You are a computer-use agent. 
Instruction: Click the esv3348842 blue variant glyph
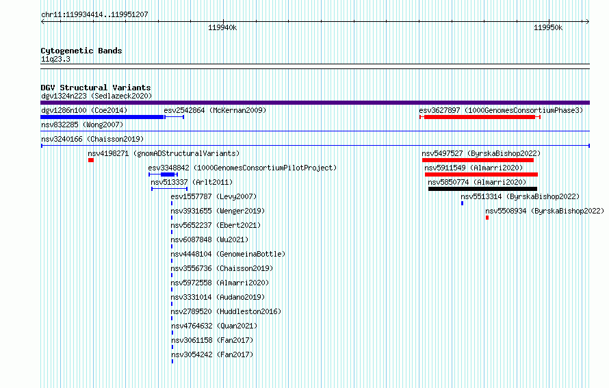click(163, 174)
